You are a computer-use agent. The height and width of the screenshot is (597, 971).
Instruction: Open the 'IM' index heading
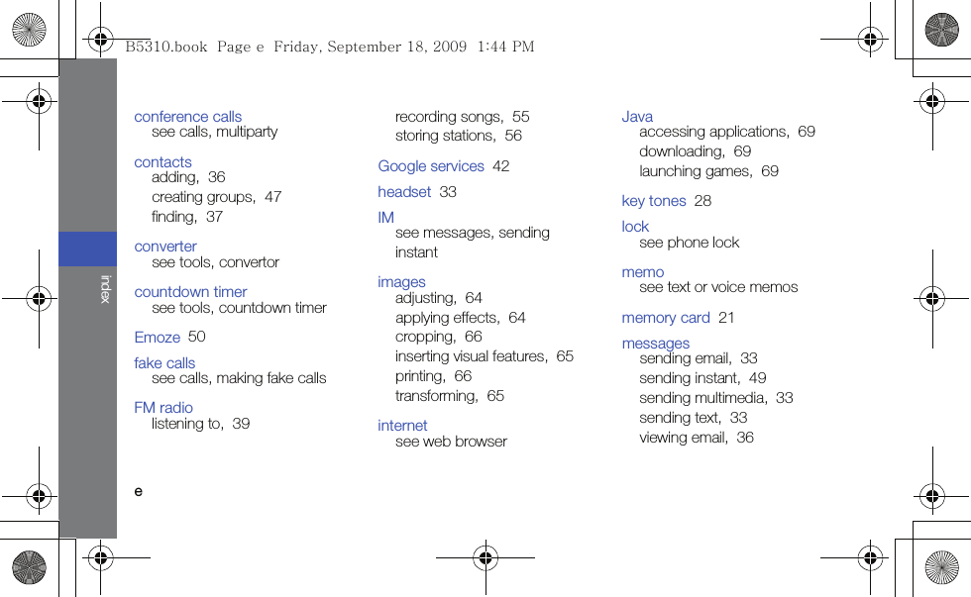[x=385, y=217]
